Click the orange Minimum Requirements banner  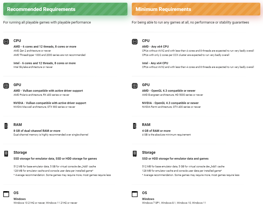[196, 9]
